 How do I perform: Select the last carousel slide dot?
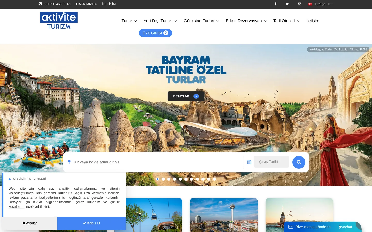[214, 179]
